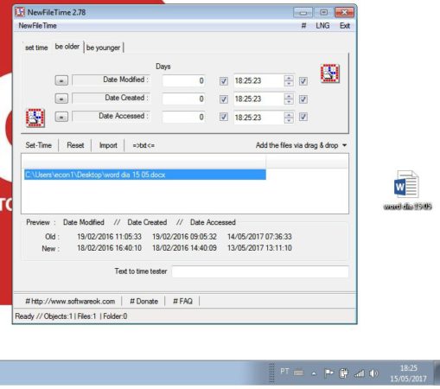Screen dimensions: 440x389
Task: Click the Date Created days field
Action: click(x=184, y=99)
